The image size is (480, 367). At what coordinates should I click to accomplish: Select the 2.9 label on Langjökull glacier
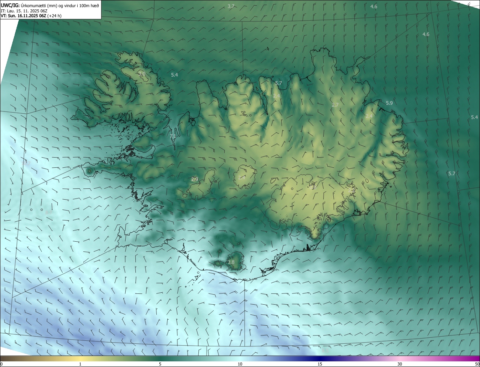194,179
